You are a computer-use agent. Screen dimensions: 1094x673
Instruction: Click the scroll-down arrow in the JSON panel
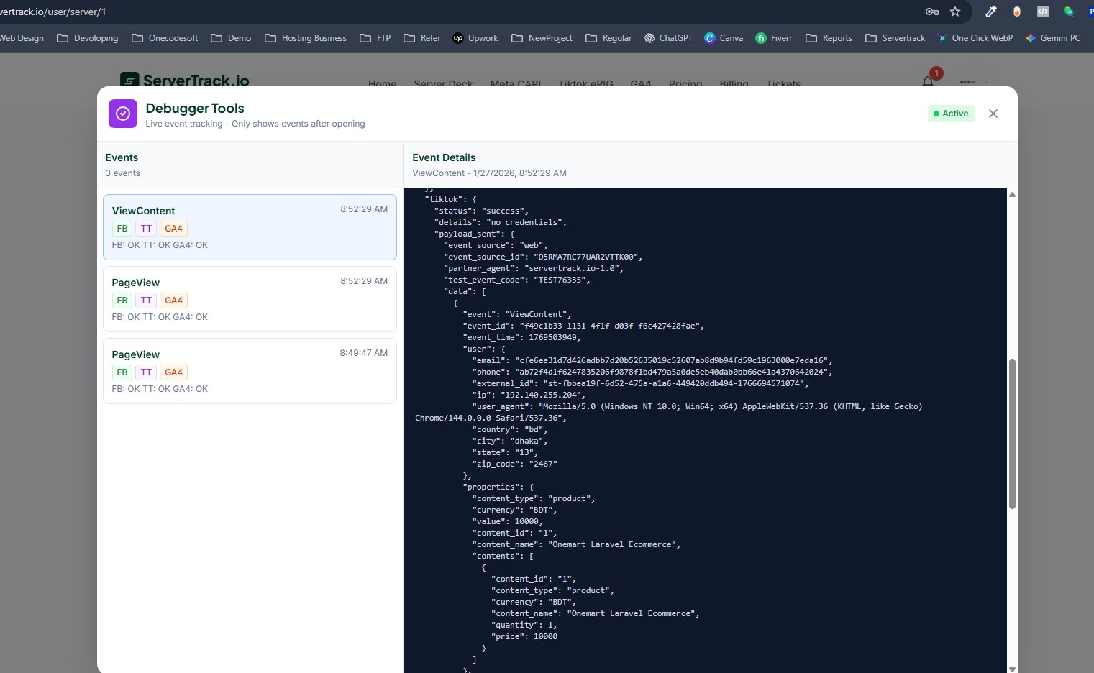1012,669
